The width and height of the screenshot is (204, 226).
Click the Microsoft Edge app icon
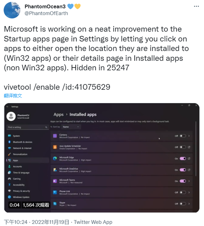(x=55, y=158)
